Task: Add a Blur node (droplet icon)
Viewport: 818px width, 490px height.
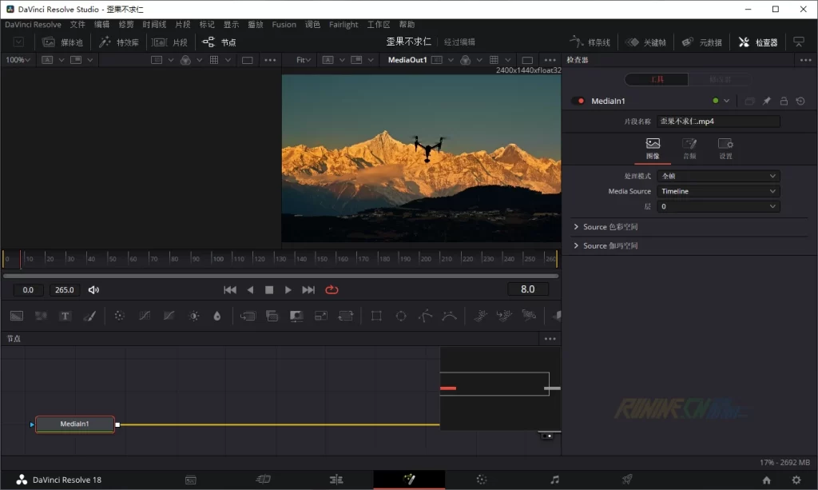Action: click(x=216, y=316)
